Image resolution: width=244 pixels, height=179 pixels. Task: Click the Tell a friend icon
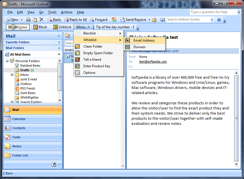pos(77,60)
